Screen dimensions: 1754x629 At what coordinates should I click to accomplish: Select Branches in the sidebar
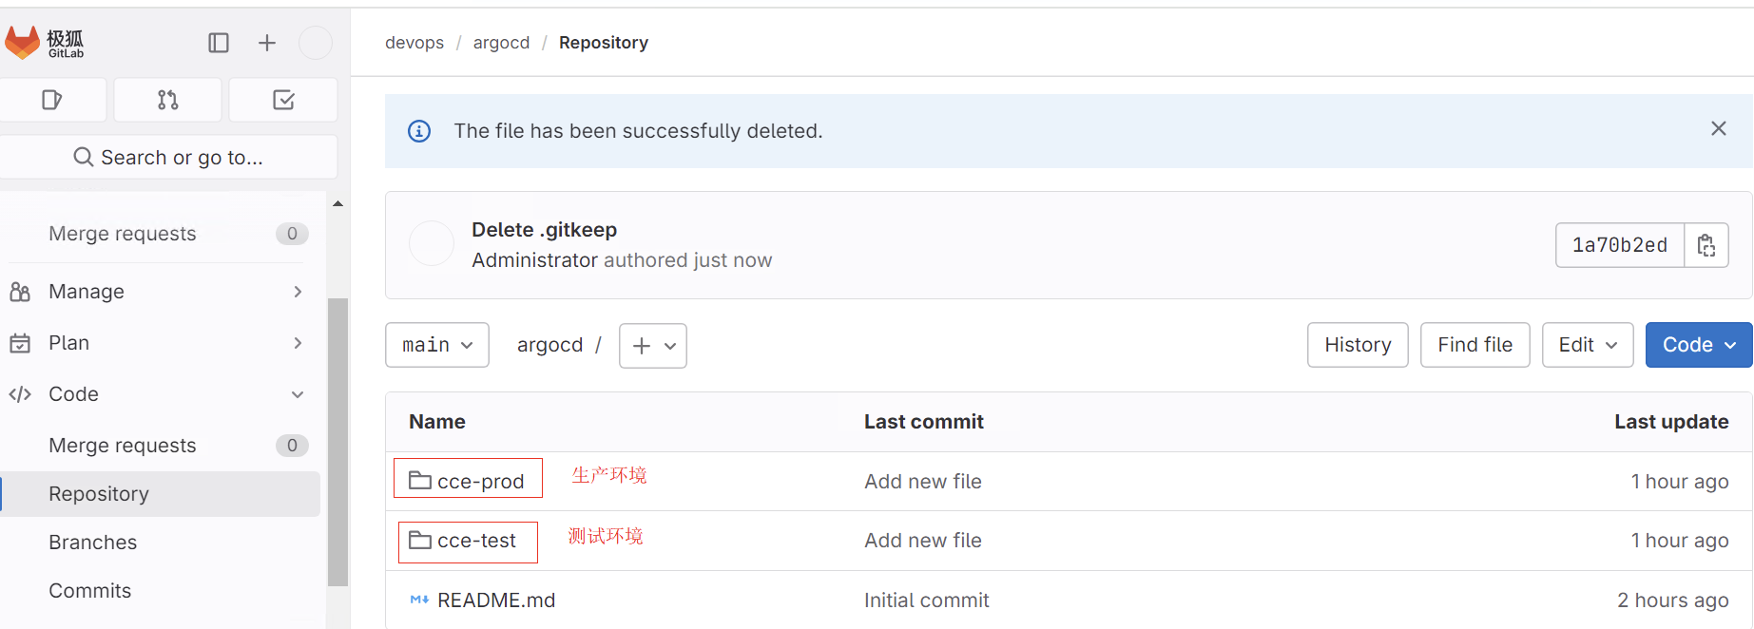pyautogui.click(x=93, y=543)
